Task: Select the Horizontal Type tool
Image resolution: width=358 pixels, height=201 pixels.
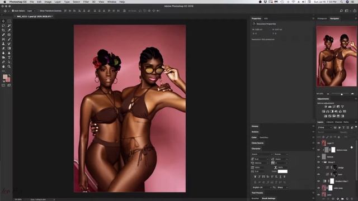Action: pos(9,58)
